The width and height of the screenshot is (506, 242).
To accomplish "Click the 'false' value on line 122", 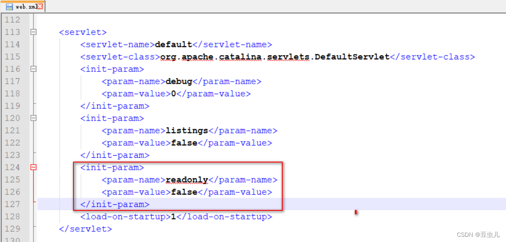I will (x=184, y=143).
